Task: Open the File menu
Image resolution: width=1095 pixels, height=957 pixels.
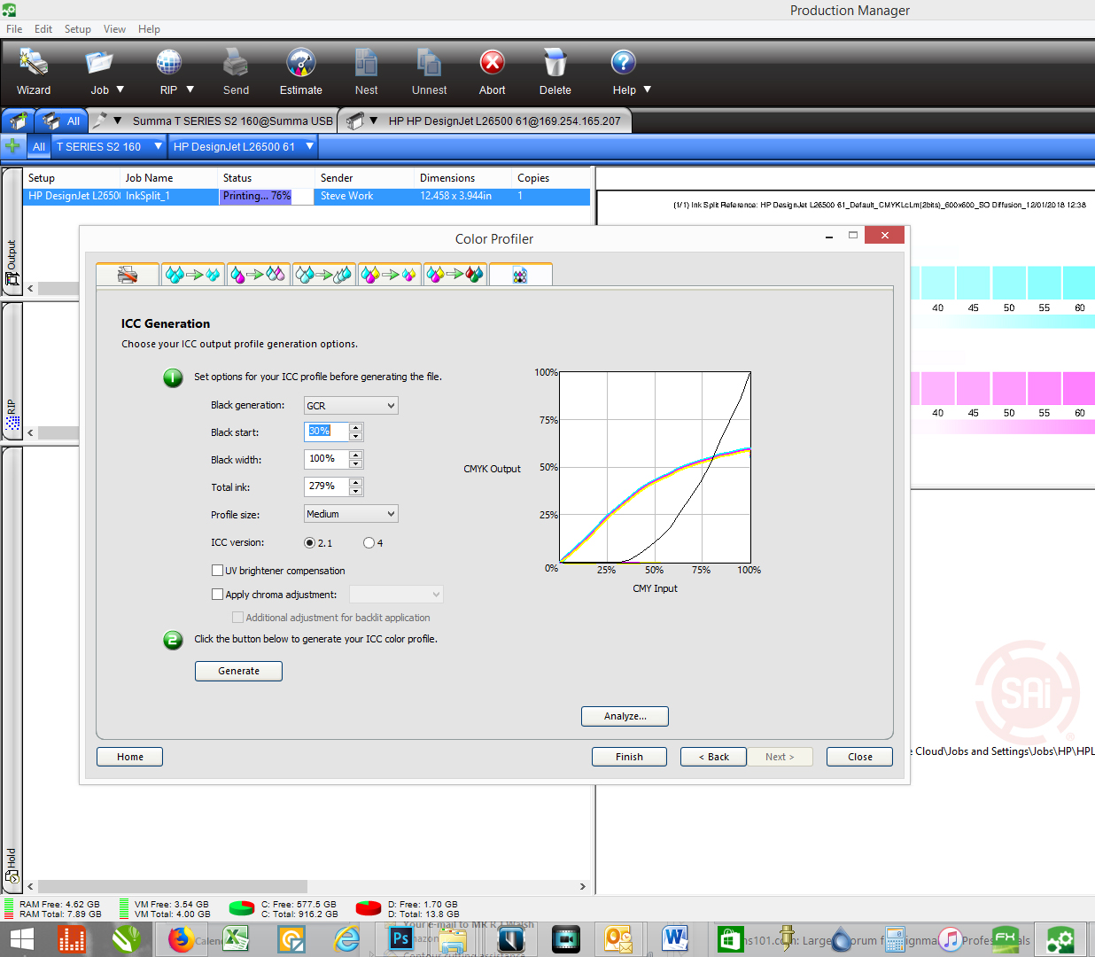Action: click(14, 28)
